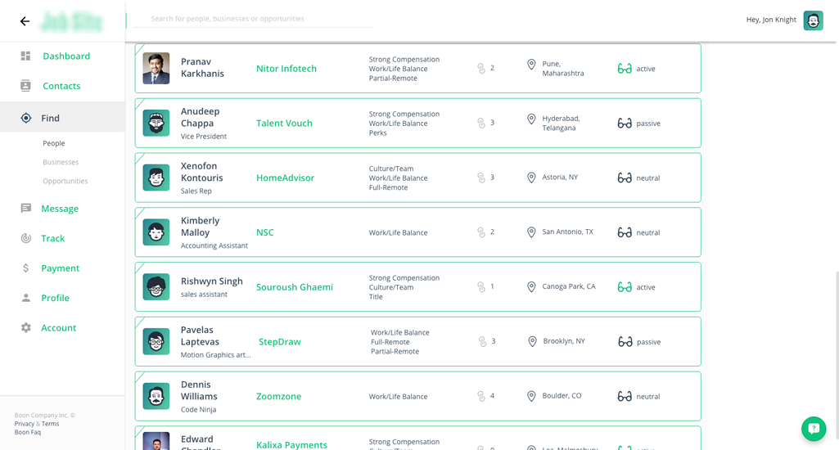Click the location pin for Brooklyn, NY
Image resolution: width=839 pixels, height=450 pixels.
tap(532, 341)
